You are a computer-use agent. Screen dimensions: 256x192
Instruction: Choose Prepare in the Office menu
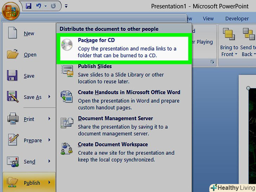(x=33, y=140)
